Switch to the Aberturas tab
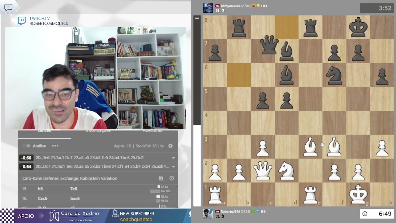Image resolution: width=396 pixels, height=223 pixels. (152, 131)
